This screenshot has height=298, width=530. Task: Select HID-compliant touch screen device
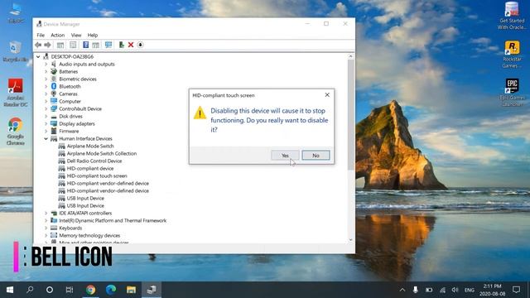(97, 175)
